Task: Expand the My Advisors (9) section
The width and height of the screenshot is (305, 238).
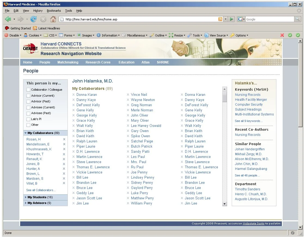Action: click(45, 203)
